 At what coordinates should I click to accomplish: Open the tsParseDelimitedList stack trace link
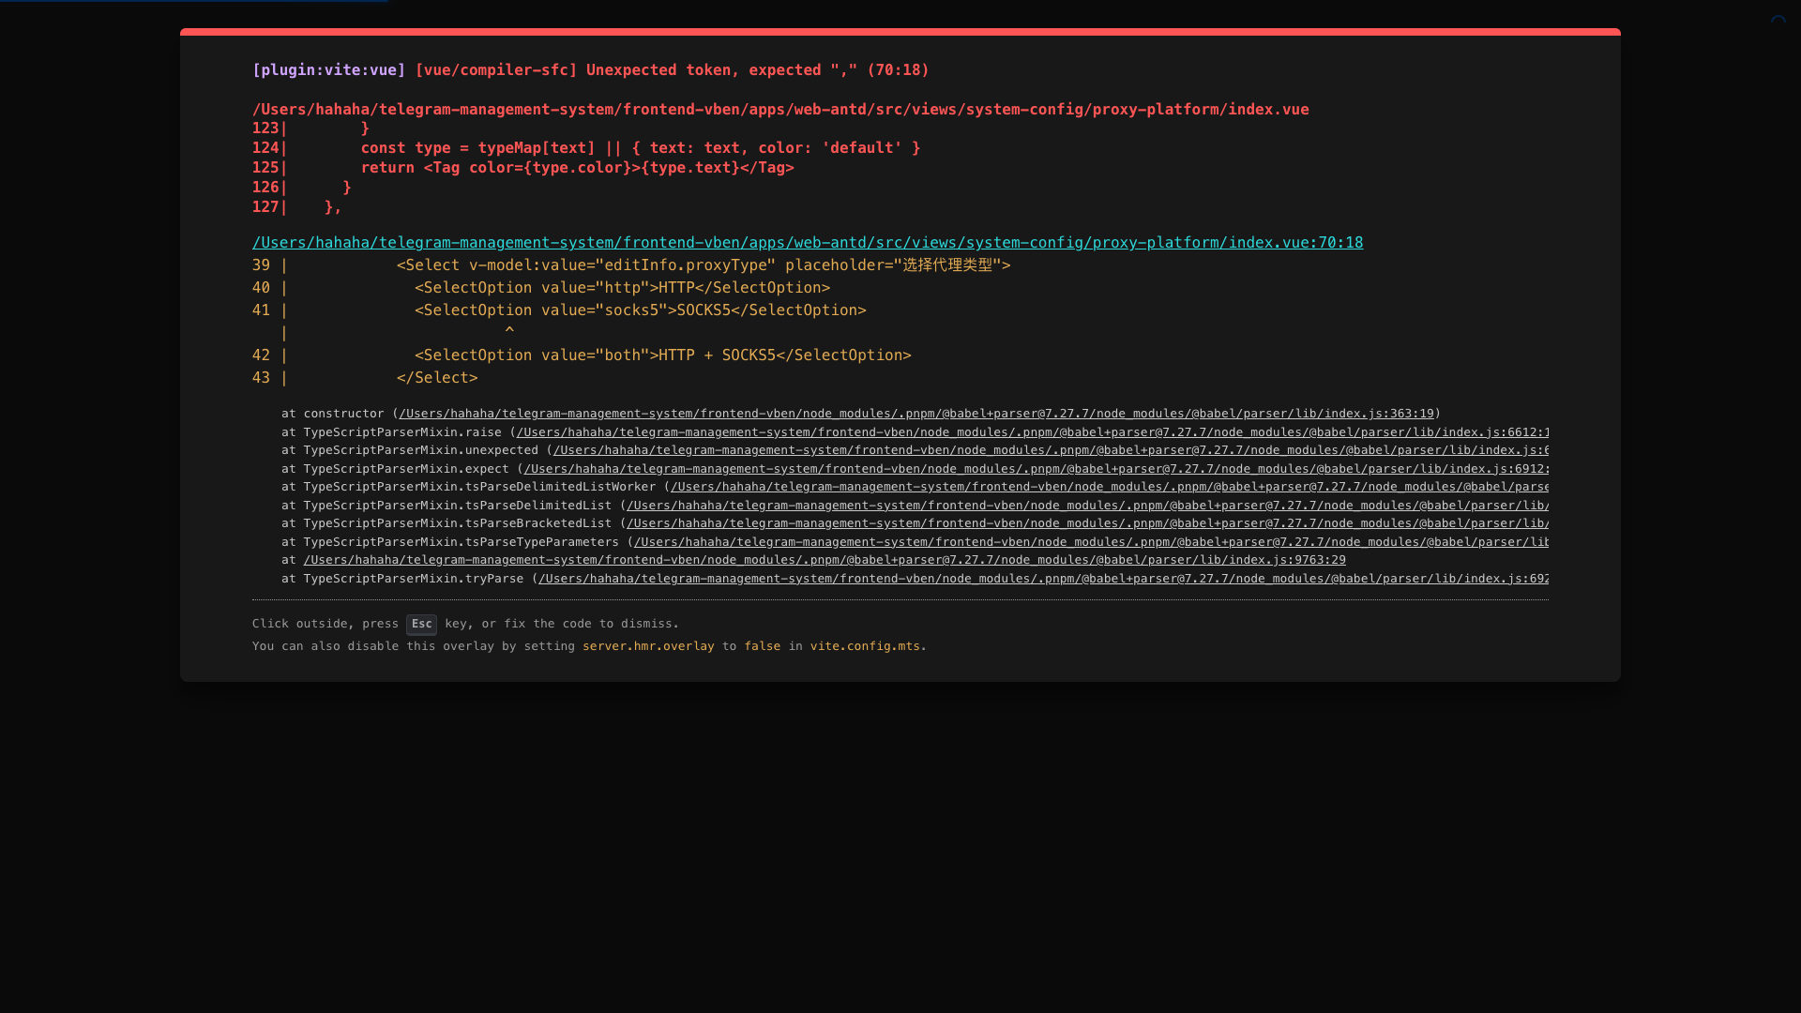1086,506
